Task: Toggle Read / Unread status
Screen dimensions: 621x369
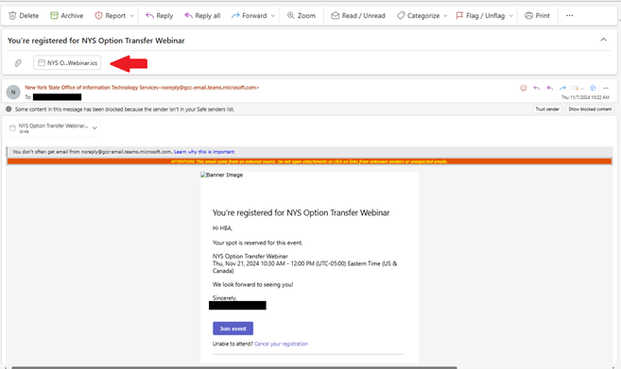Action: (358, 16)
